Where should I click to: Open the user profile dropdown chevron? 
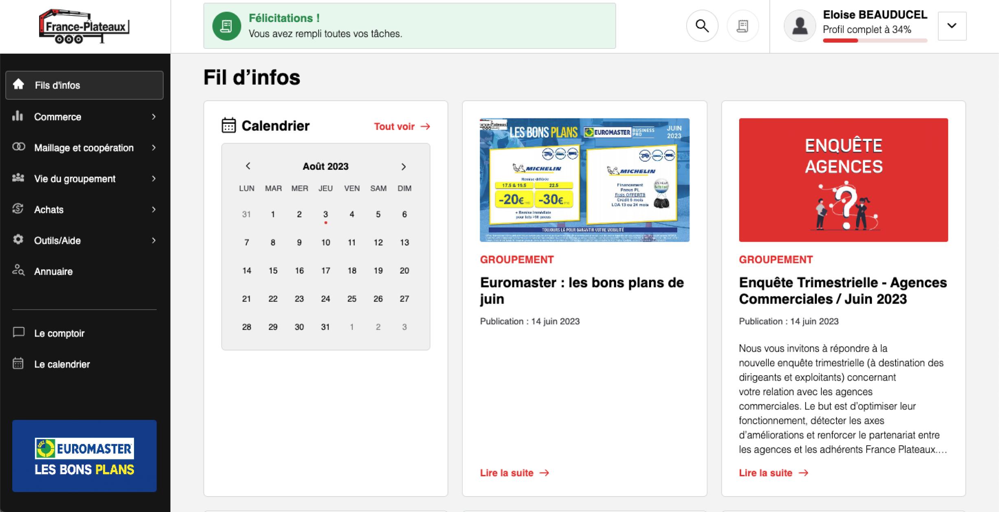click(x=952, y=26)
